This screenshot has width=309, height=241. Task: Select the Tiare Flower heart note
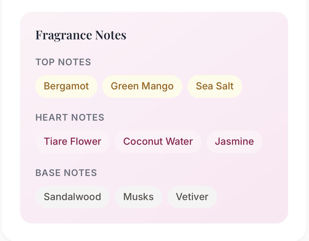click(x=73, y=142)
